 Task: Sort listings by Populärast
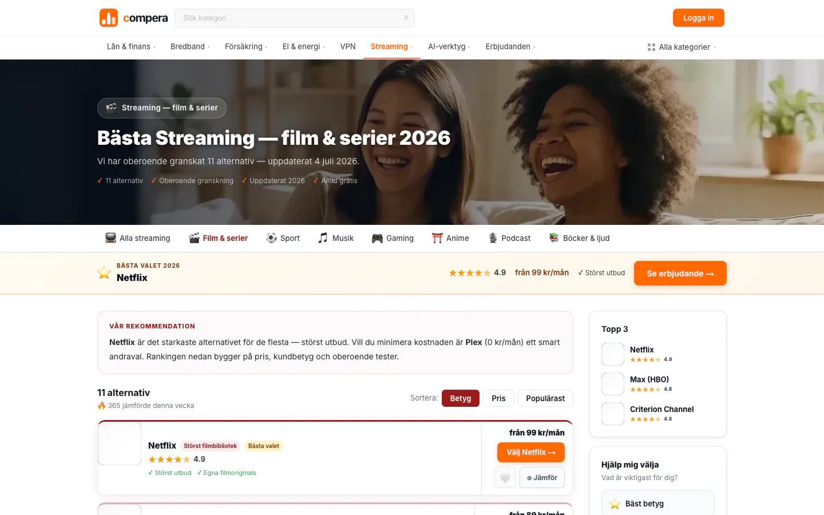545,398
